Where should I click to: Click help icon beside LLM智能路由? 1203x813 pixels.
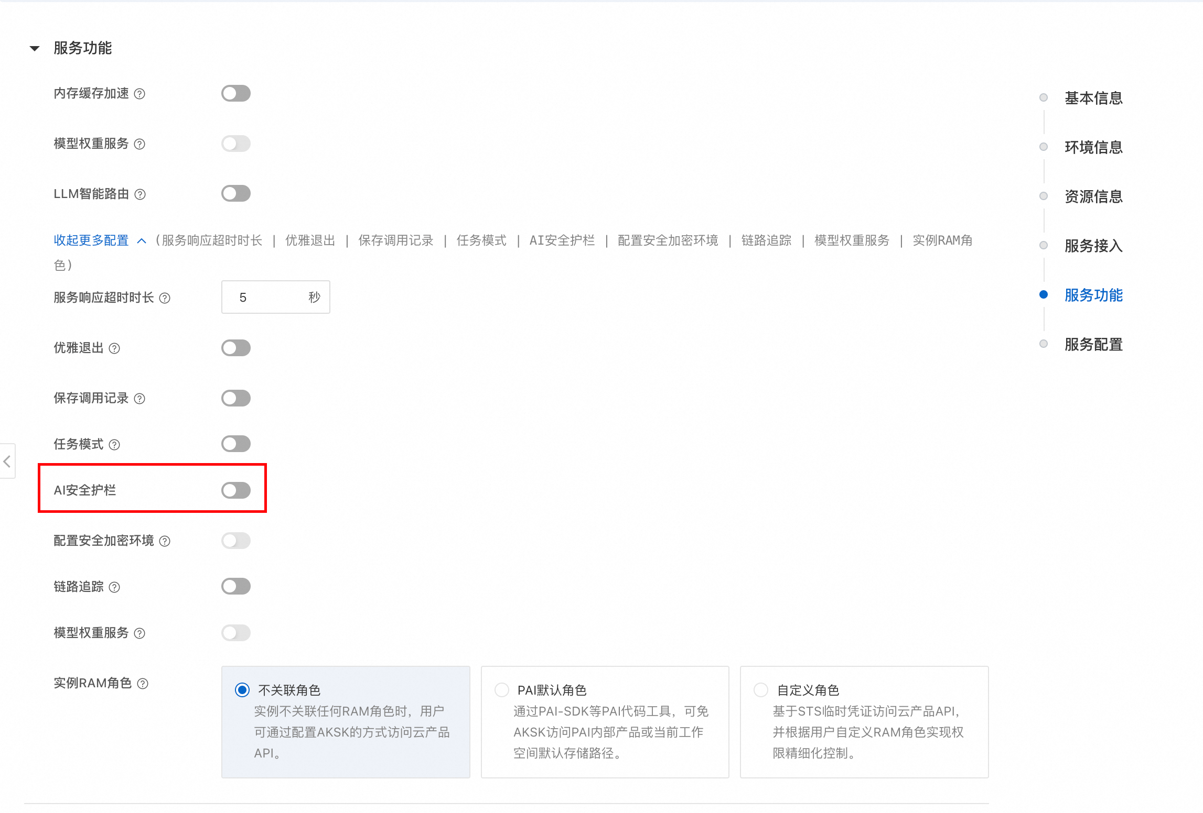click(140, 194)
